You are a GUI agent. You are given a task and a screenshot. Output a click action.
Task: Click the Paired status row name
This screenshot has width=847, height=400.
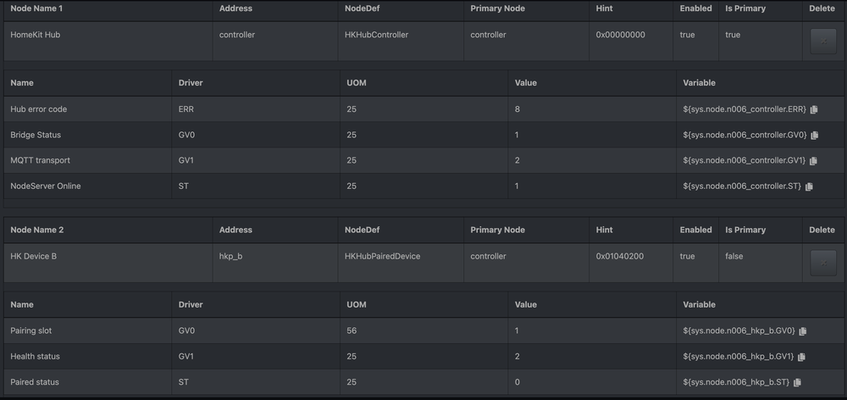point(35,382)
